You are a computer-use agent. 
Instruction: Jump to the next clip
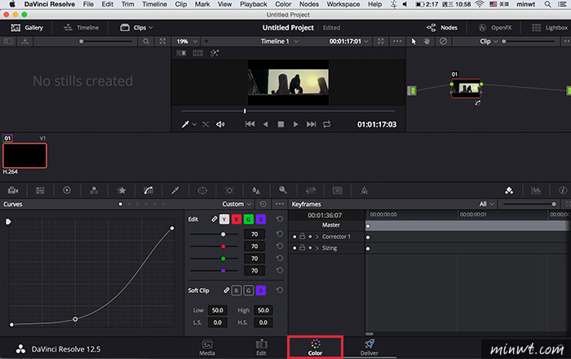311,124
